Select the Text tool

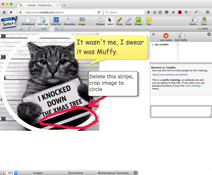(x=148, y=21)
